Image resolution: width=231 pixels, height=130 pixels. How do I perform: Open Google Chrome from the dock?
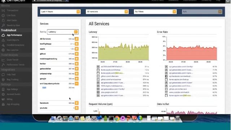(x=117, y=118)
